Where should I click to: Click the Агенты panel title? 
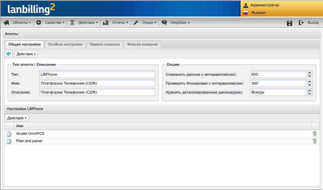point(12,34)
